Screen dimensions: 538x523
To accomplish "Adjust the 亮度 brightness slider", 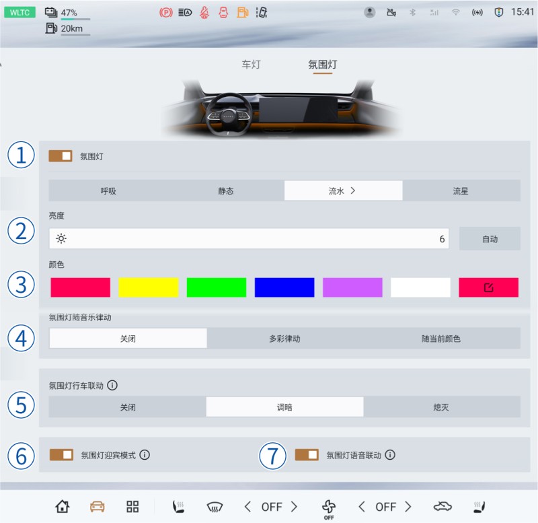I will coord(249,238).
